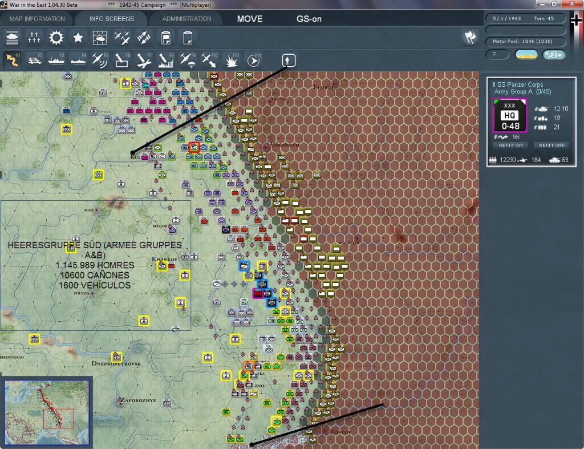Select the F4 ship transport mode icon
584x449 pixels.
[78, 60]
